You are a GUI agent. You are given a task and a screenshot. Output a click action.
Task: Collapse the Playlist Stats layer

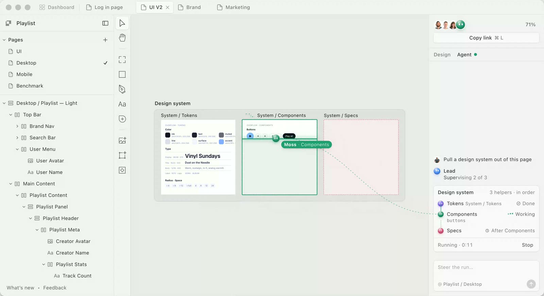[44, 264]
